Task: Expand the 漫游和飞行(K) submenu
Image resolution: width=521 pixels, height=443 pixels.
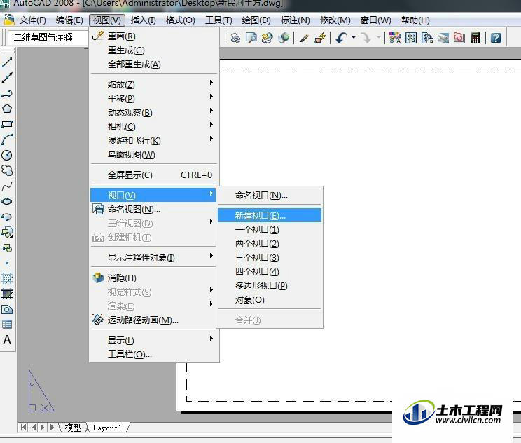Action: pyautogui.click(x=154, y=141)
